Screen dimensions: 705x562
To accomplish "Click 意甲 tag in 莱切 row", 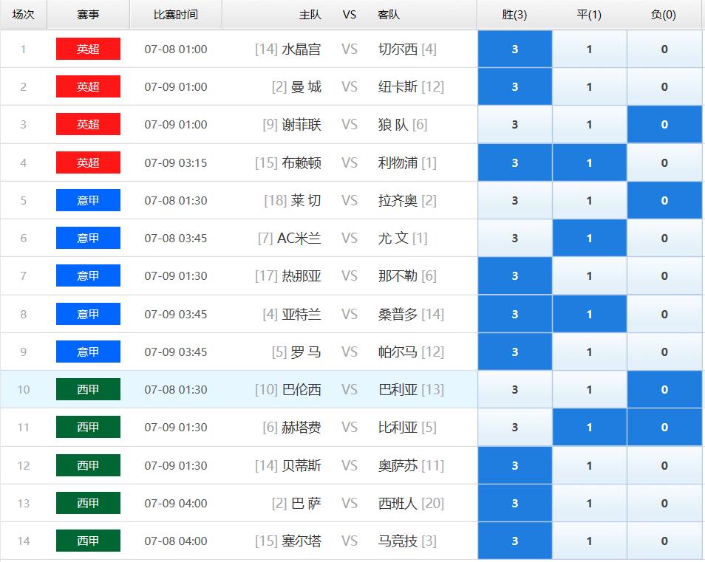I will 88,200.
